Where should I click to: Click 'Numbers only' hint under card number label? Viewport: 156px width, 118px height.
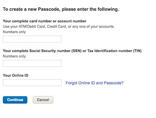(14, 32)
